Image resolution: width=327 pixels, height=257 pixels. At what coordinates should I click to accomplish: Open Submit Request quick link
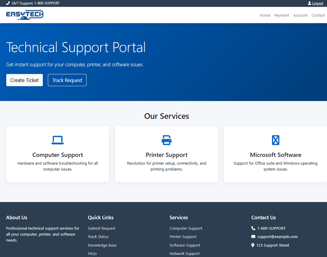pos(102,228)
